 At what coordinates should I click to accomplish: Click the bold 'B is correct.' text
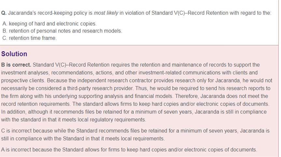click(16, 65)
